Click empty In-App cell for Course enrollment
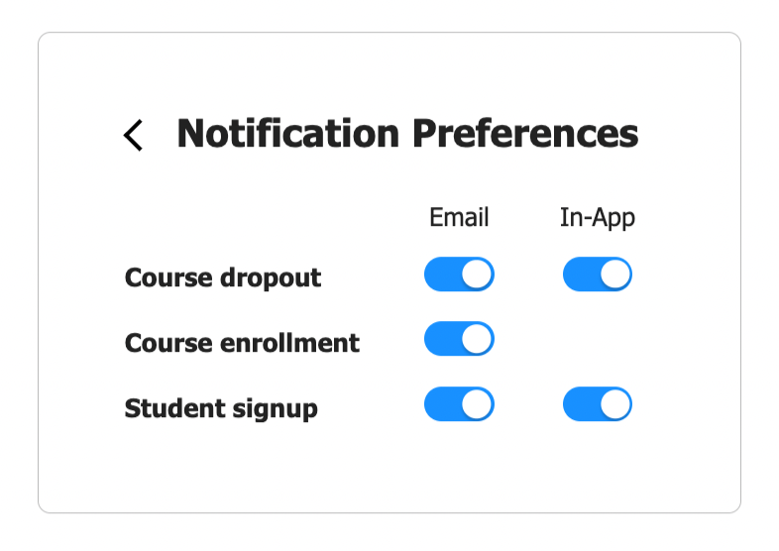The image size is (779, 551). [x=598, y=339]
